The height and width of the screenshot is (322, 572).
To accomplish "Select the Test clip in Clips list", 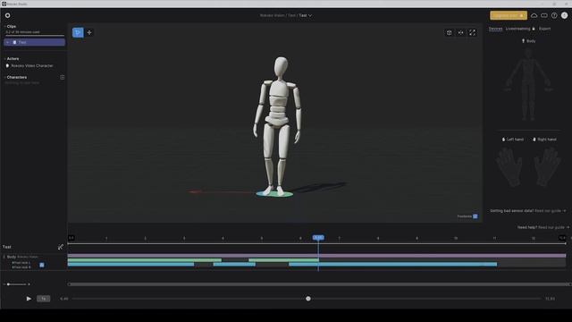I will [x=35, y=42].
